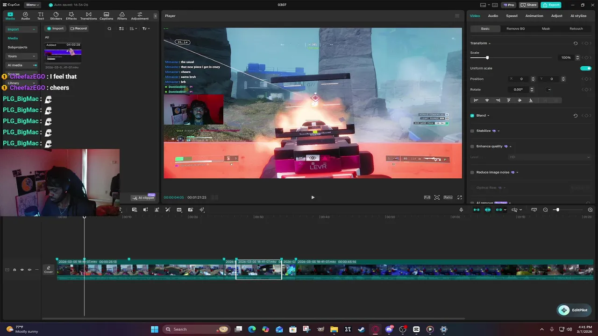The image size is (598, 336).
Task: Collapse the Transform section
Action: 490,43
